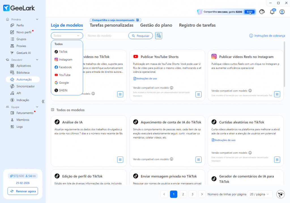Viewport: 290px width, 203px height.
Task: Open the notifications bell
Action: (272, 12)
